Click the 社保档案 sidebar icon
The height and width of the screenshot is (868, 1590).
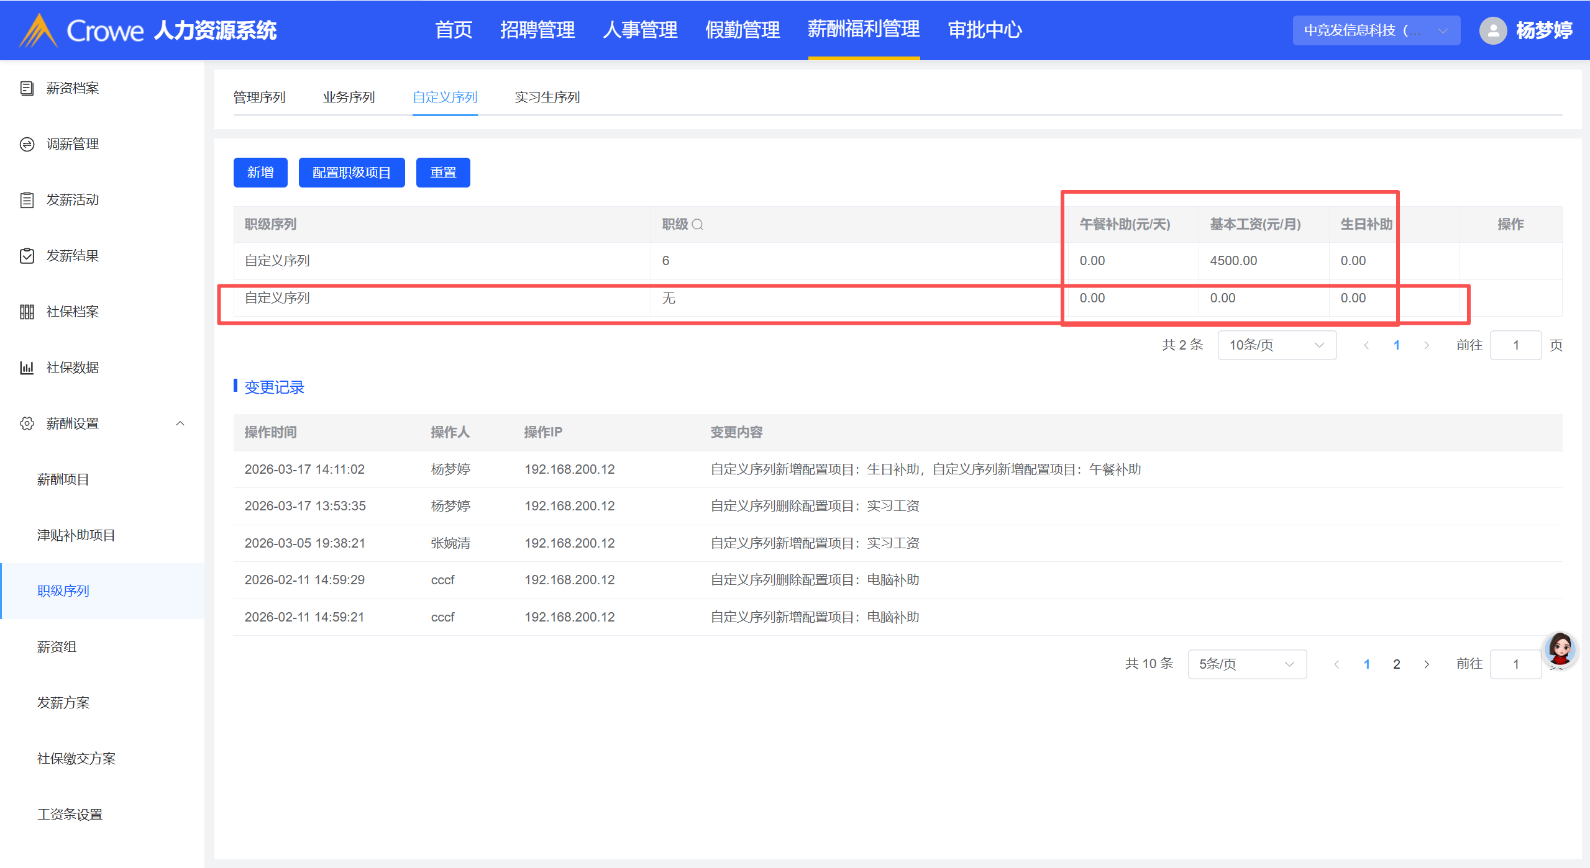(27, 312)
